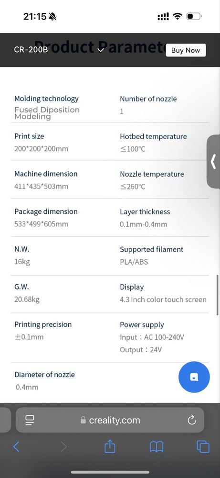Tap the iOS home indicator bar
This screenshot has width=220, height=478.
click(110, 472)
